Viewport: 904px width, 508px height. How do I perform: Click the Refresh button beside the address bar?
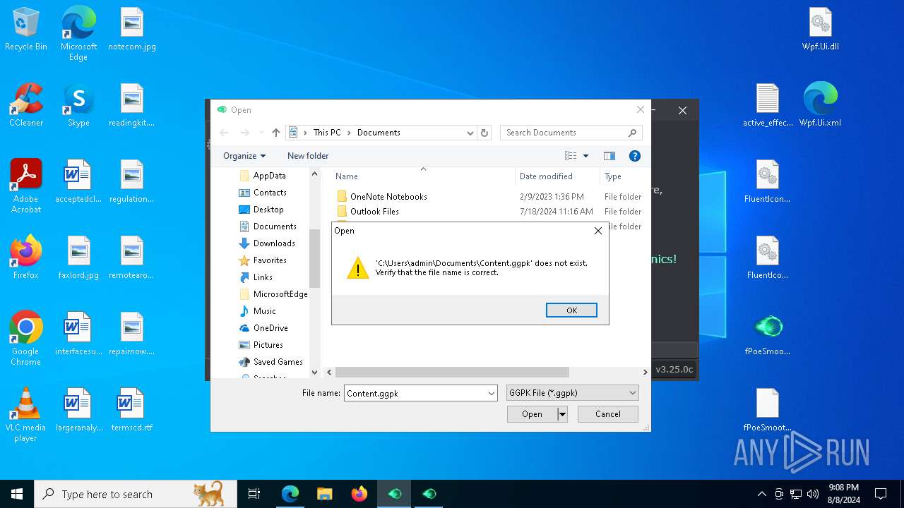(x=484, y=133)
